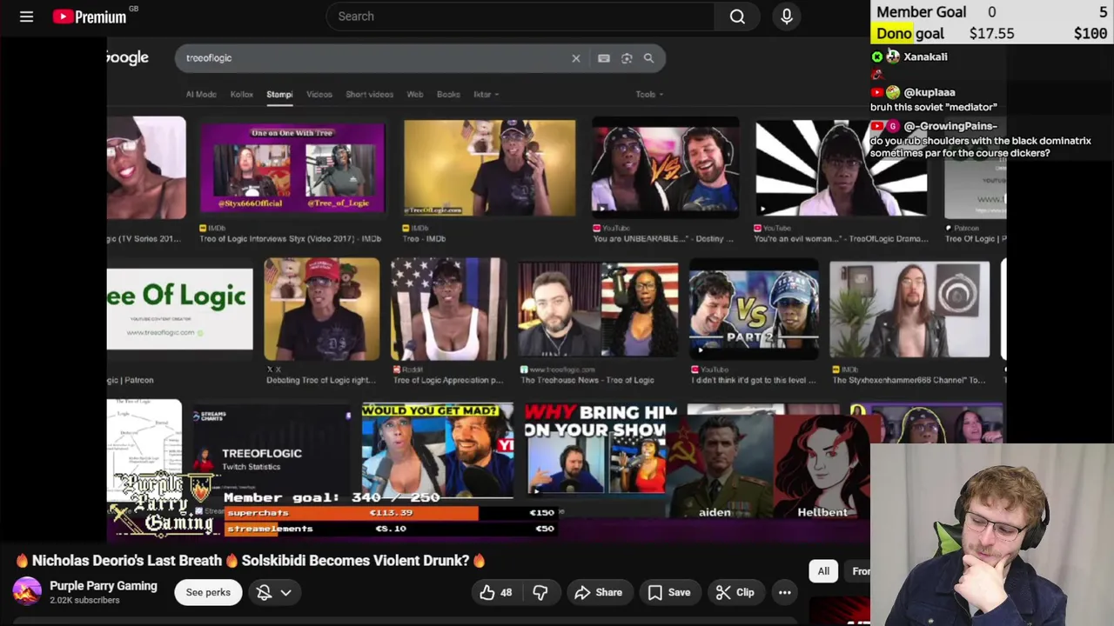Focus the YouTube Search input field

[x=520, y=17]
